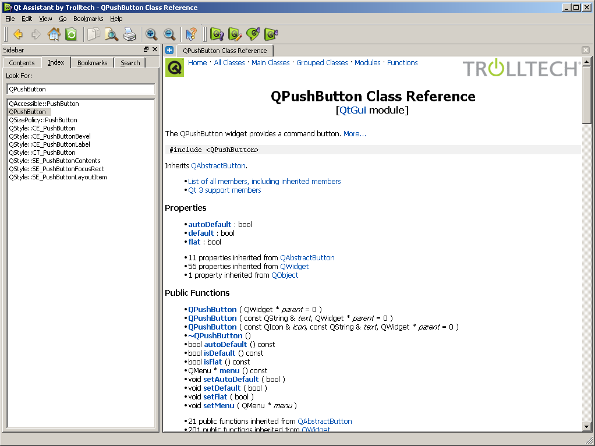
Task: Click the greyed-out Copy icon in toolbar
Action: [x=93, y=34]
